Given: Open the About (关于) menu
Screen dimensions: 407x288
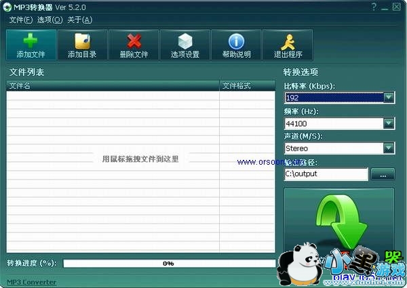Looking at the screenshot, I should [x=79, y=20].
